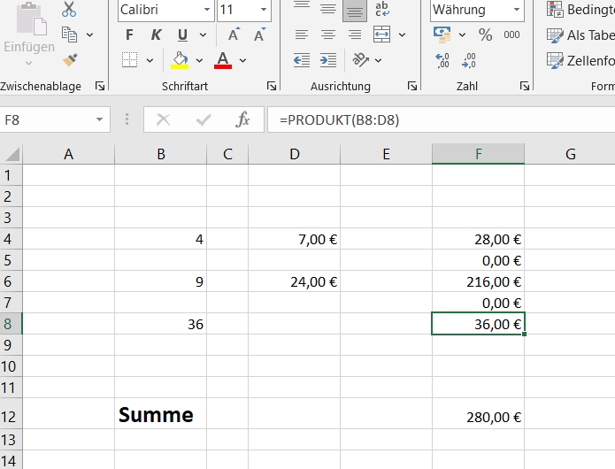Select column F header

(478, 154)
